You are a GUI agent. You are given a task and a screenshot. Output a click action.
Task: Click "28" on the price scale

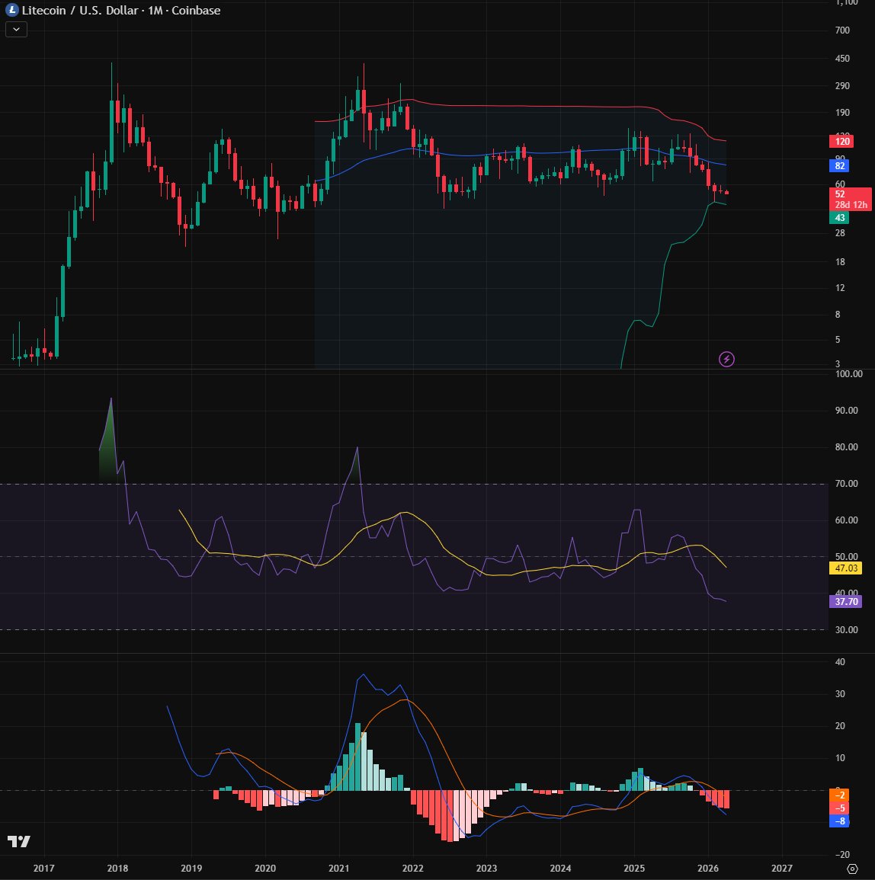pyautogui.click(x=840, y=233)
